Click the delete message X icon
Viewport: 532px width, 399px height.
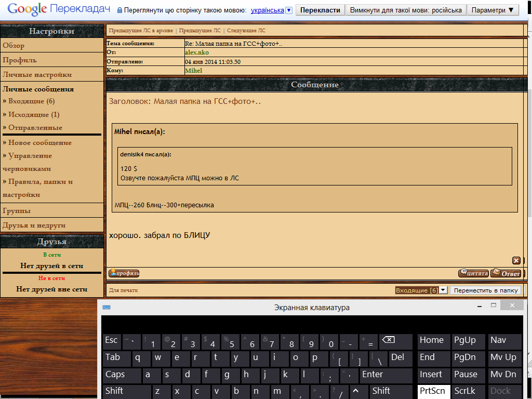(516, 260)
